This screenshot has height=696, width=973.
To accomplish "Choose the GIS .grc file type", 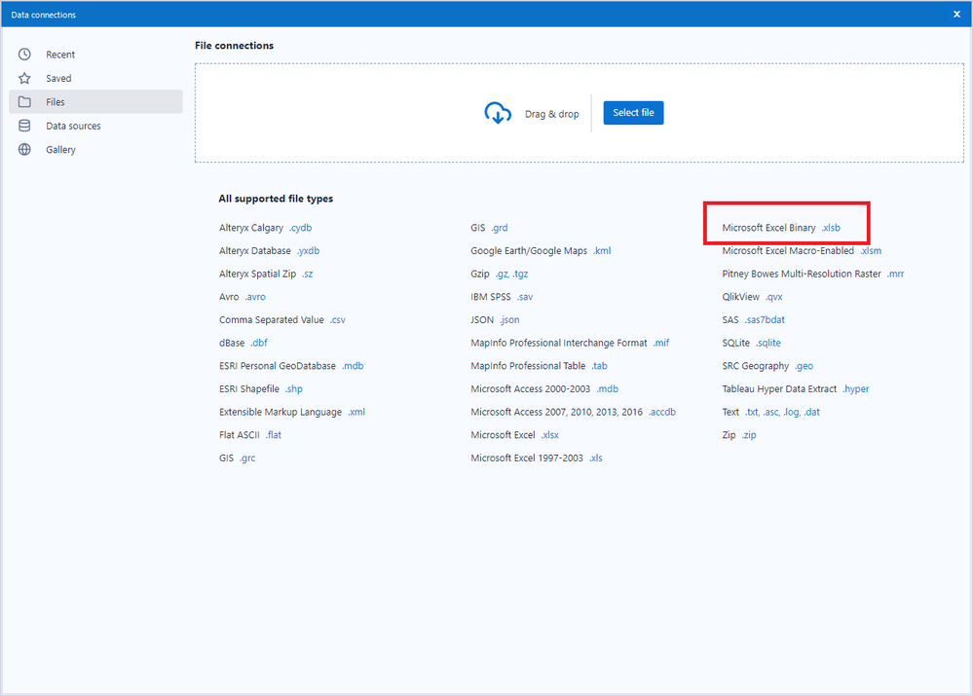I will pyautogui.click(x=247, y=458).
